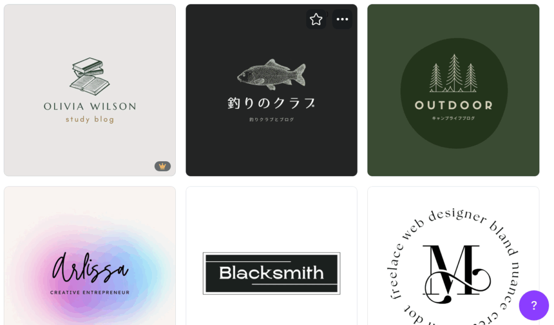Click the stacked books illustration
Screen dimensions: 554x325
click(x=89, y=76)
